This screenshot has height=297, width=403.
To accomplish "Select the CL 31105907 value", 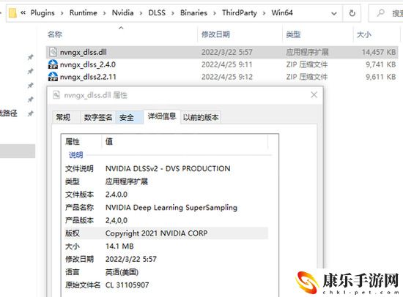I will point(127,285).
